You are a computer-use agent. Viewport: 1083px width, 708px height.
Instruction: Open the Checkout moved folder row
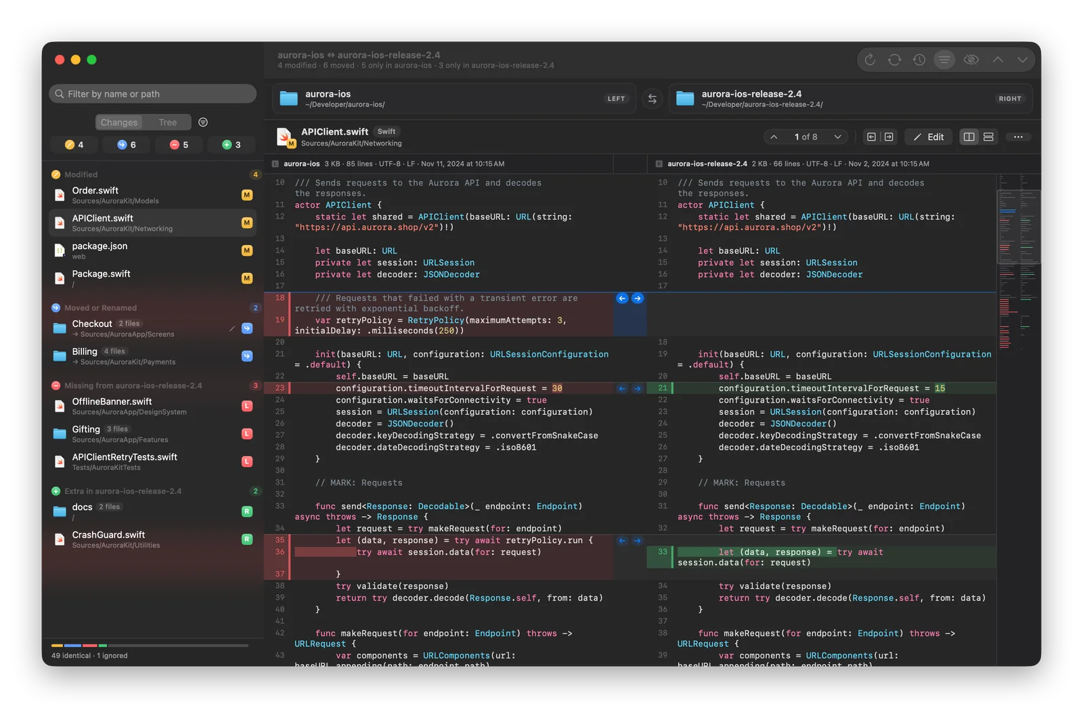[152, 328]
